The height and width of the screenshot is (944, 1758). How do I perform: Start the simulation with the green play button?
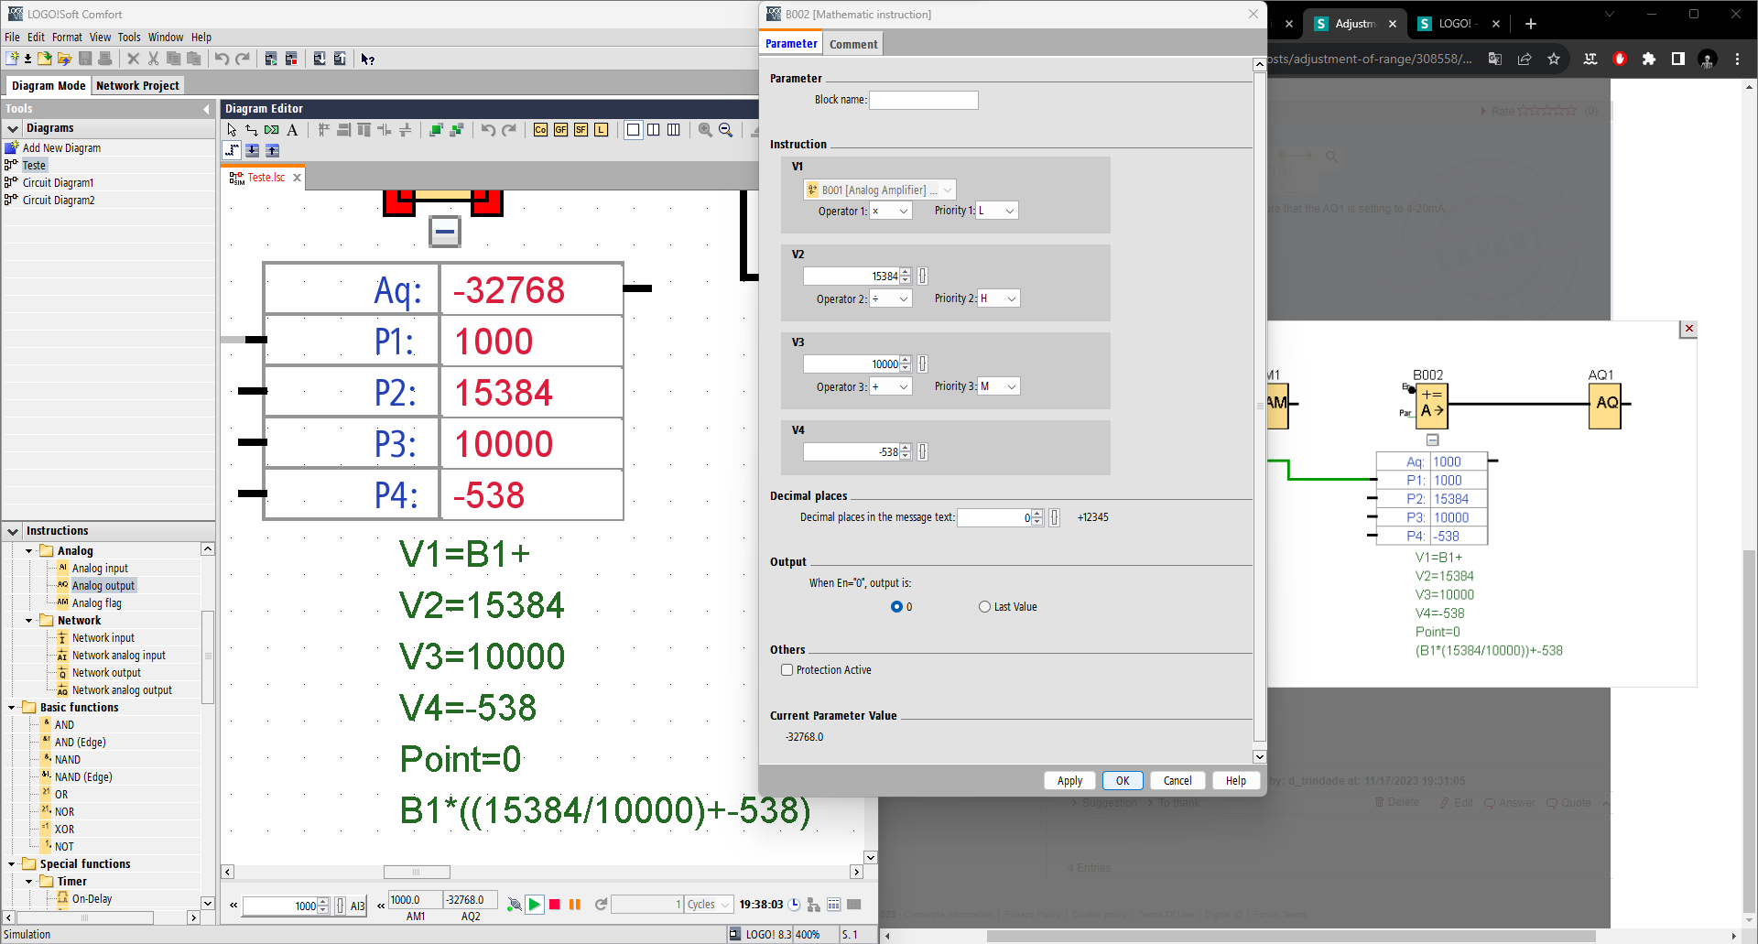coord(535,905)
